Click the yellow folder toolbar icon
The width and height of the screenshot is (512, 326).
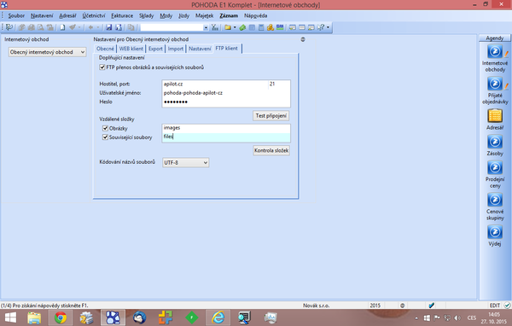click(x=228, y=27)
